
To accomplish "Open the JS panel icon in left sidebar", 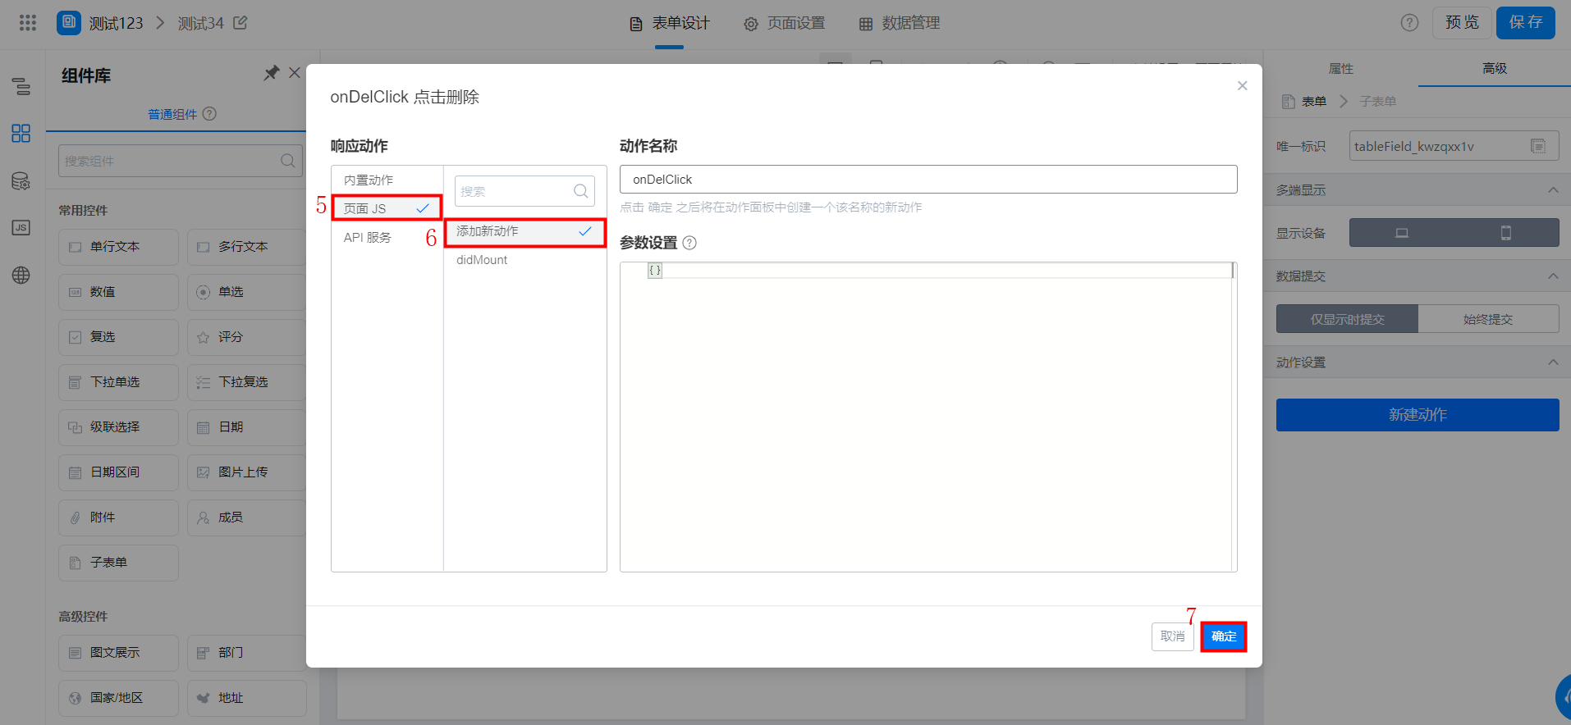I will [21, 228].
